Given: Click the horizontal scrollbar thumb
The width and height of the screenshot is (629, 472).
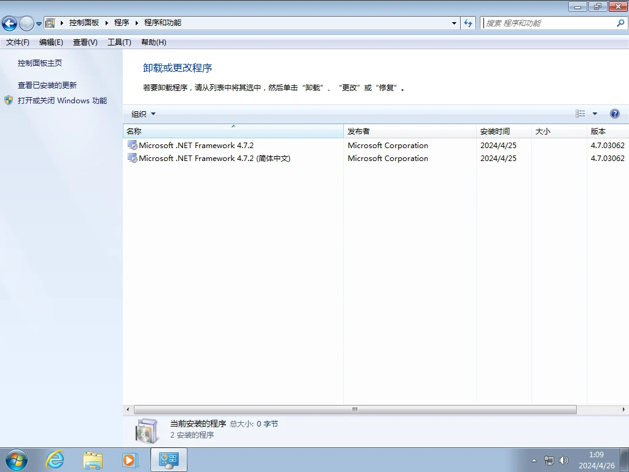Looking at the screenshot, I should (355, 409).
